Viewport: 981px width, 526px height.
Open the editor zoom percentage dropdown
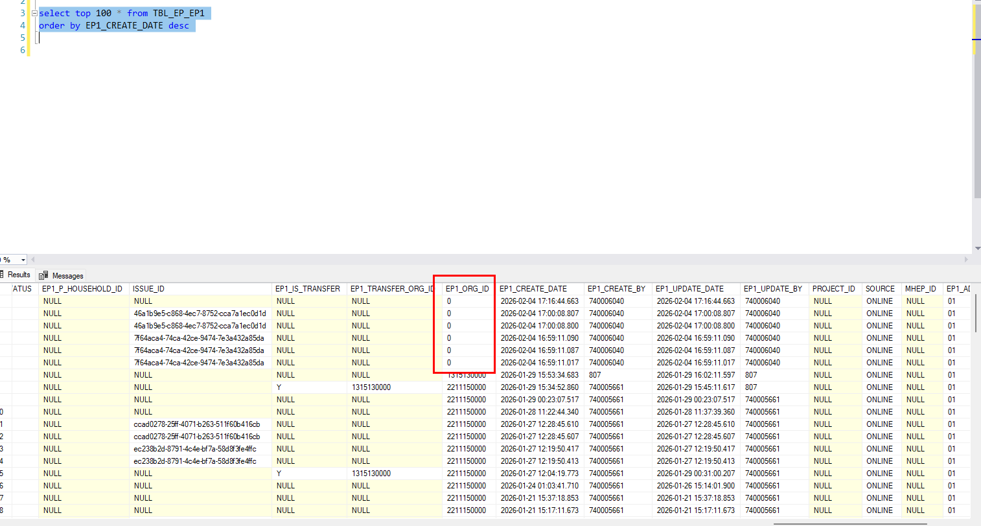(23, 260)
